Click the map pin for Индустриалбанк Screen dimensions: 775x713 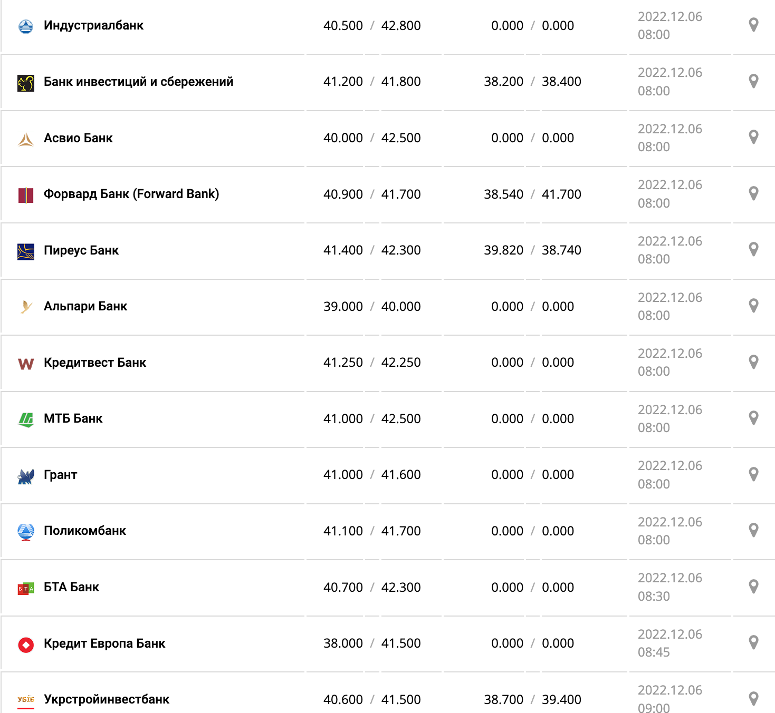[x=753, y=25]
